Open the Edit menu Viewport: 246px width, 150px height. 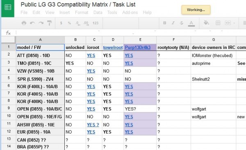tap(36, 12)
